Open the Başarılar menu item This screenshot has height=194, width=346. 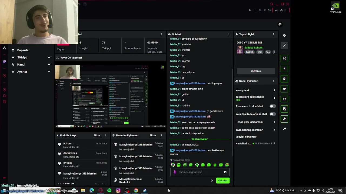23,50
